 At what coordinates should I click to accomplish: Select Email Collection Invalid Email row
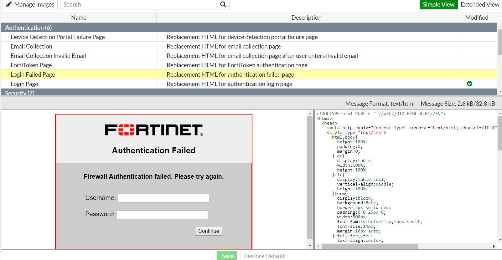point(249,56)
